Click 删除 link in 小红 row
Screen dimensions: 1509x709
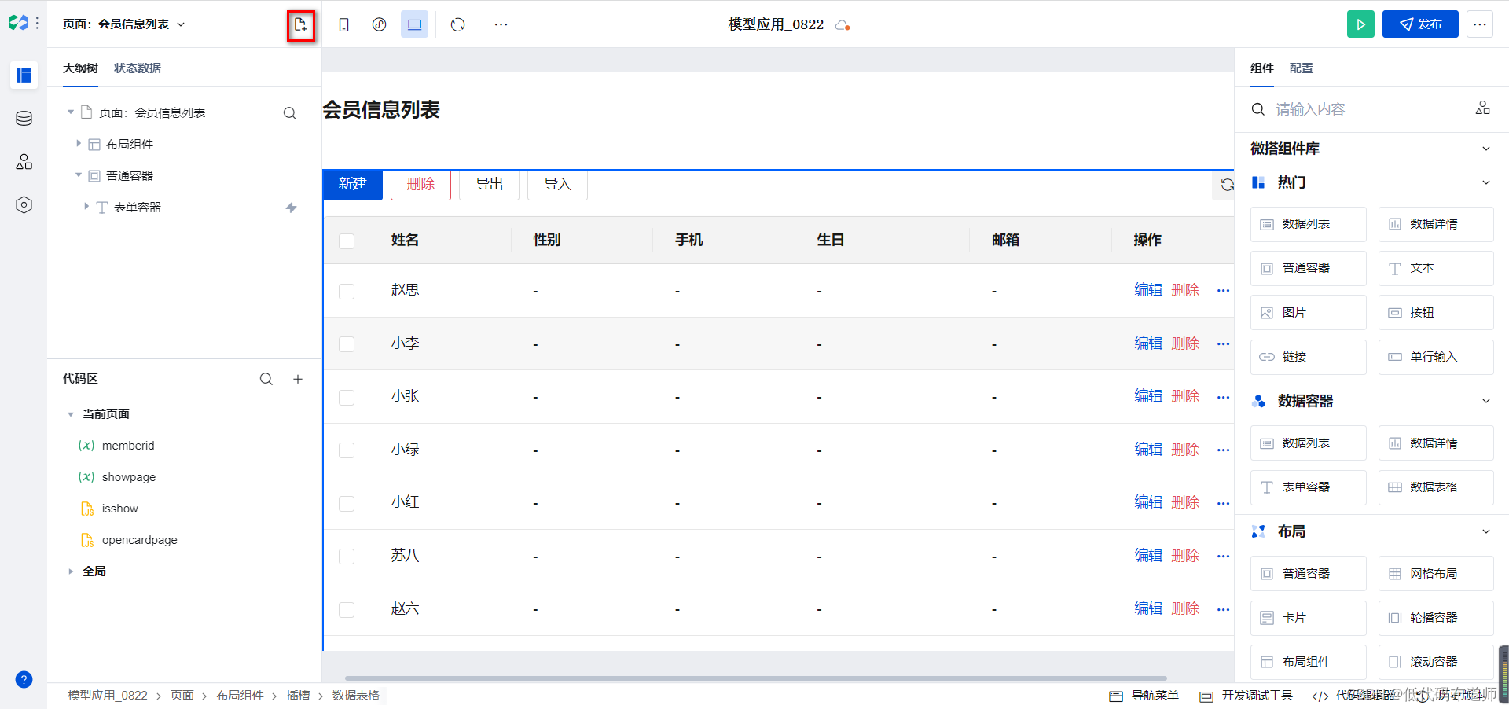coord(1185,502)
